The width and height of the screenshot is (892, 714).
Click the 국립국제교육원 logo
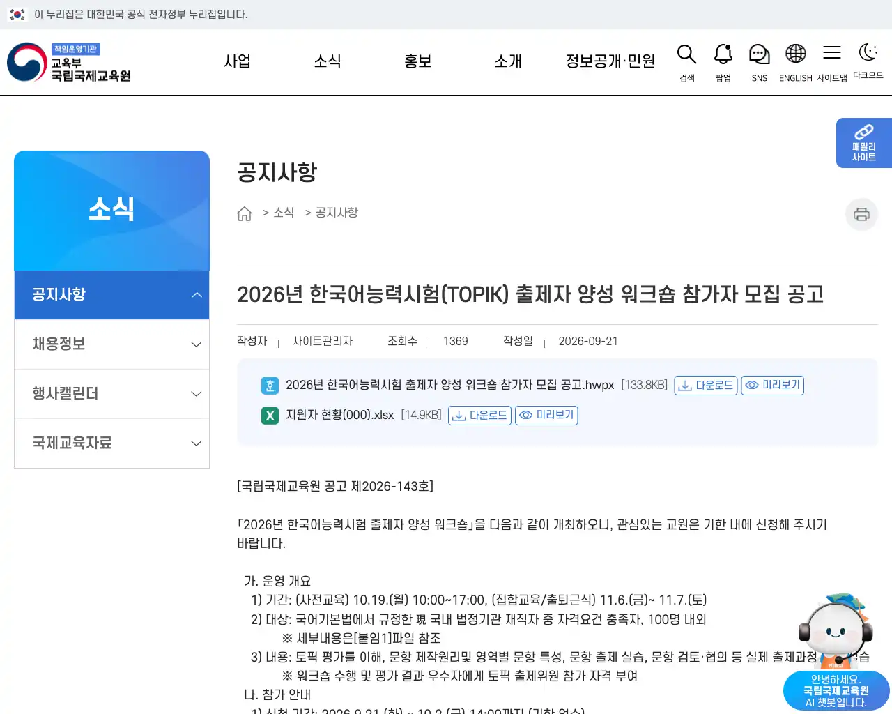pos(69,62)
